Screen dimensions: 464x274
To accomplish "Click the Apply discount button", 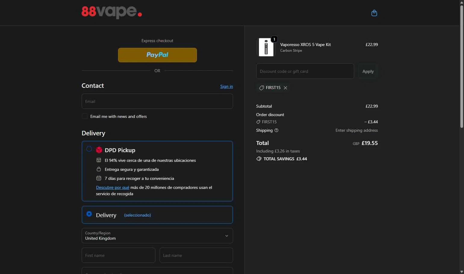I will (368, 71).
